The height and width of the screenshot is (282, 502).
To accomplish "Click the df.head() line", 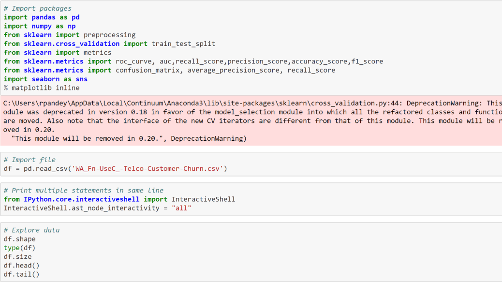I will (21, 266).
